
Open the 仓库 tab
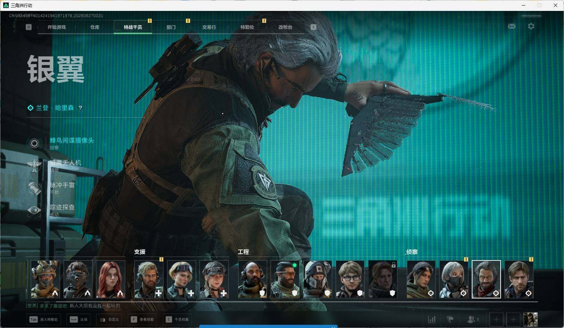[x=95, y=27]
